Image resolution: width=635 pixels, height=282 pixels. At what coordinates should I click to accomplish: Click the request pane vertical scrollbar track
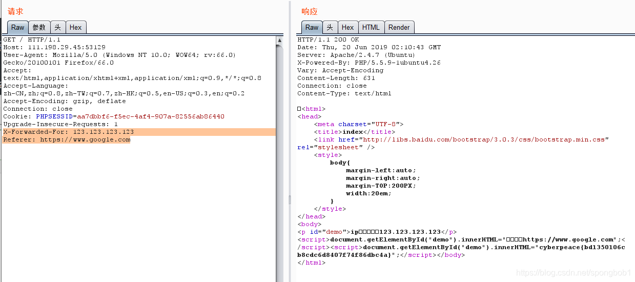tap(279, 164)
